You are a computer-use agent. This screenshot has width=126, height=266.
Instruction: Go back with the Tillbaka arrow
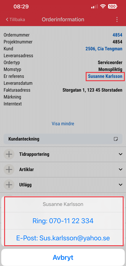pos(7,20)
